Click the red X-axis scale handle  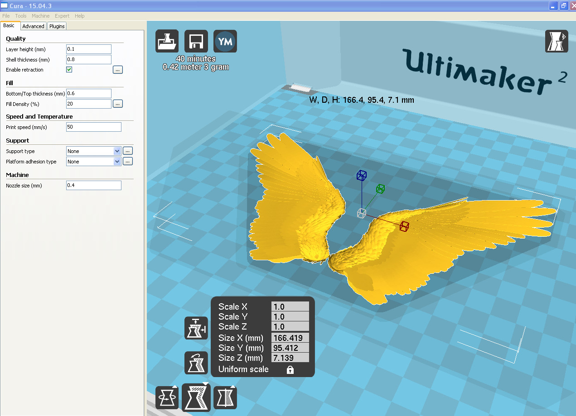click(404, 226)
